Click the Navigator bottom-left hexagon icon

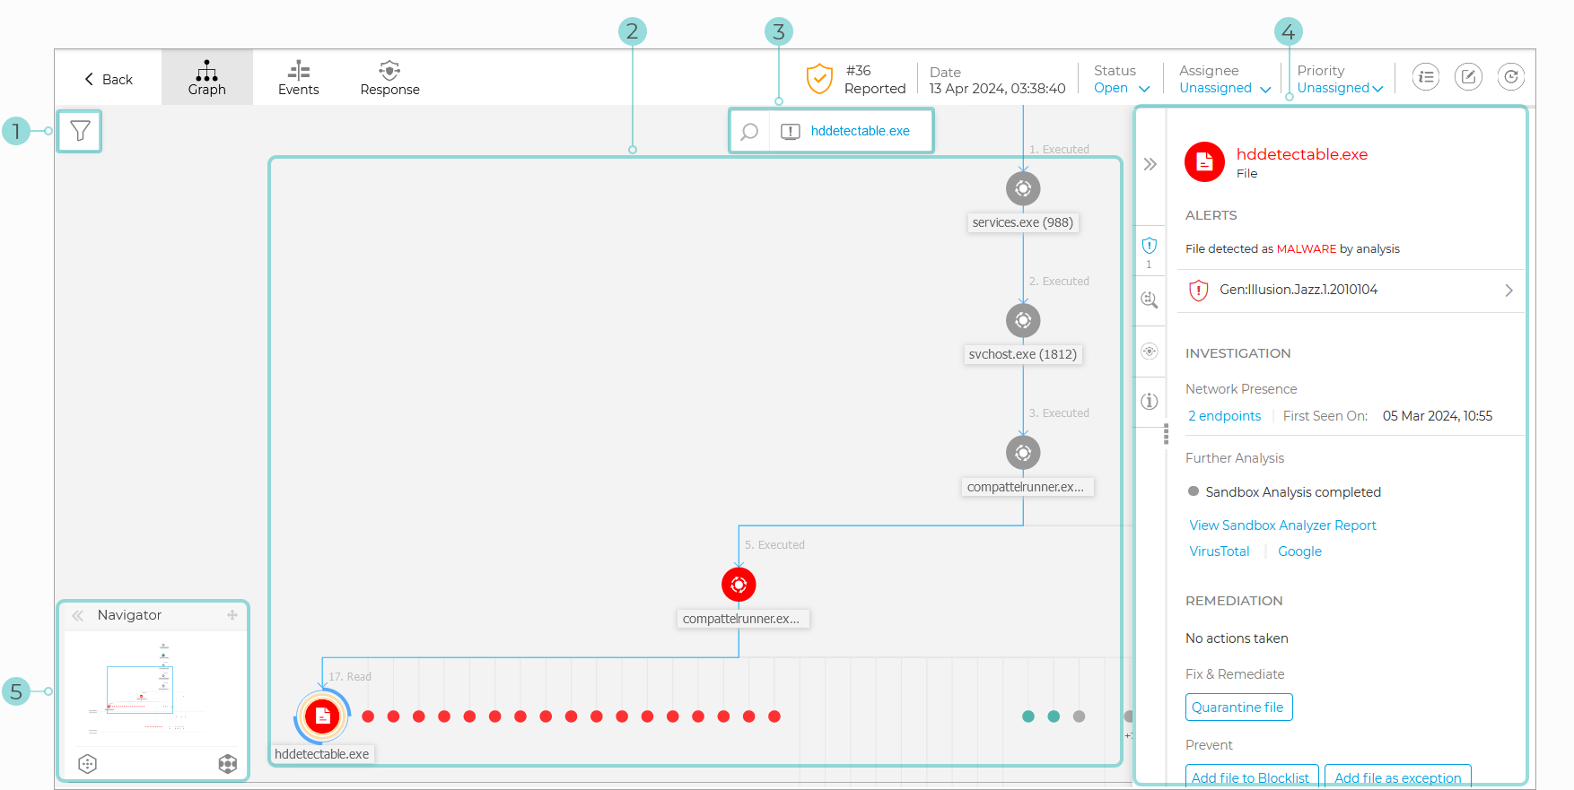(x=87, y=764)
